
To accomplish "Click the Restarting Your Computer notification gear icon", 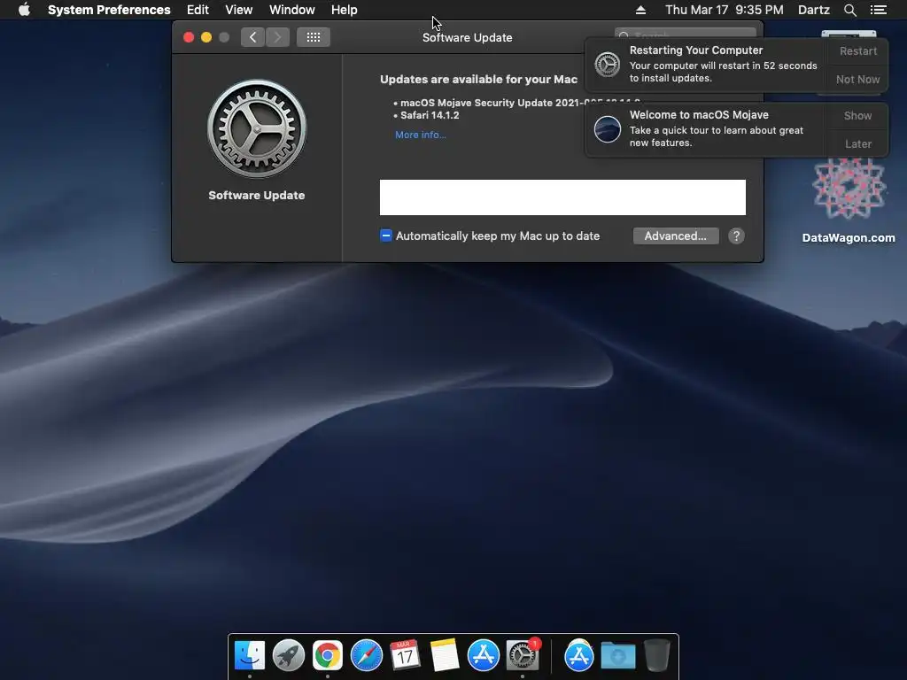I will (608, 64).
